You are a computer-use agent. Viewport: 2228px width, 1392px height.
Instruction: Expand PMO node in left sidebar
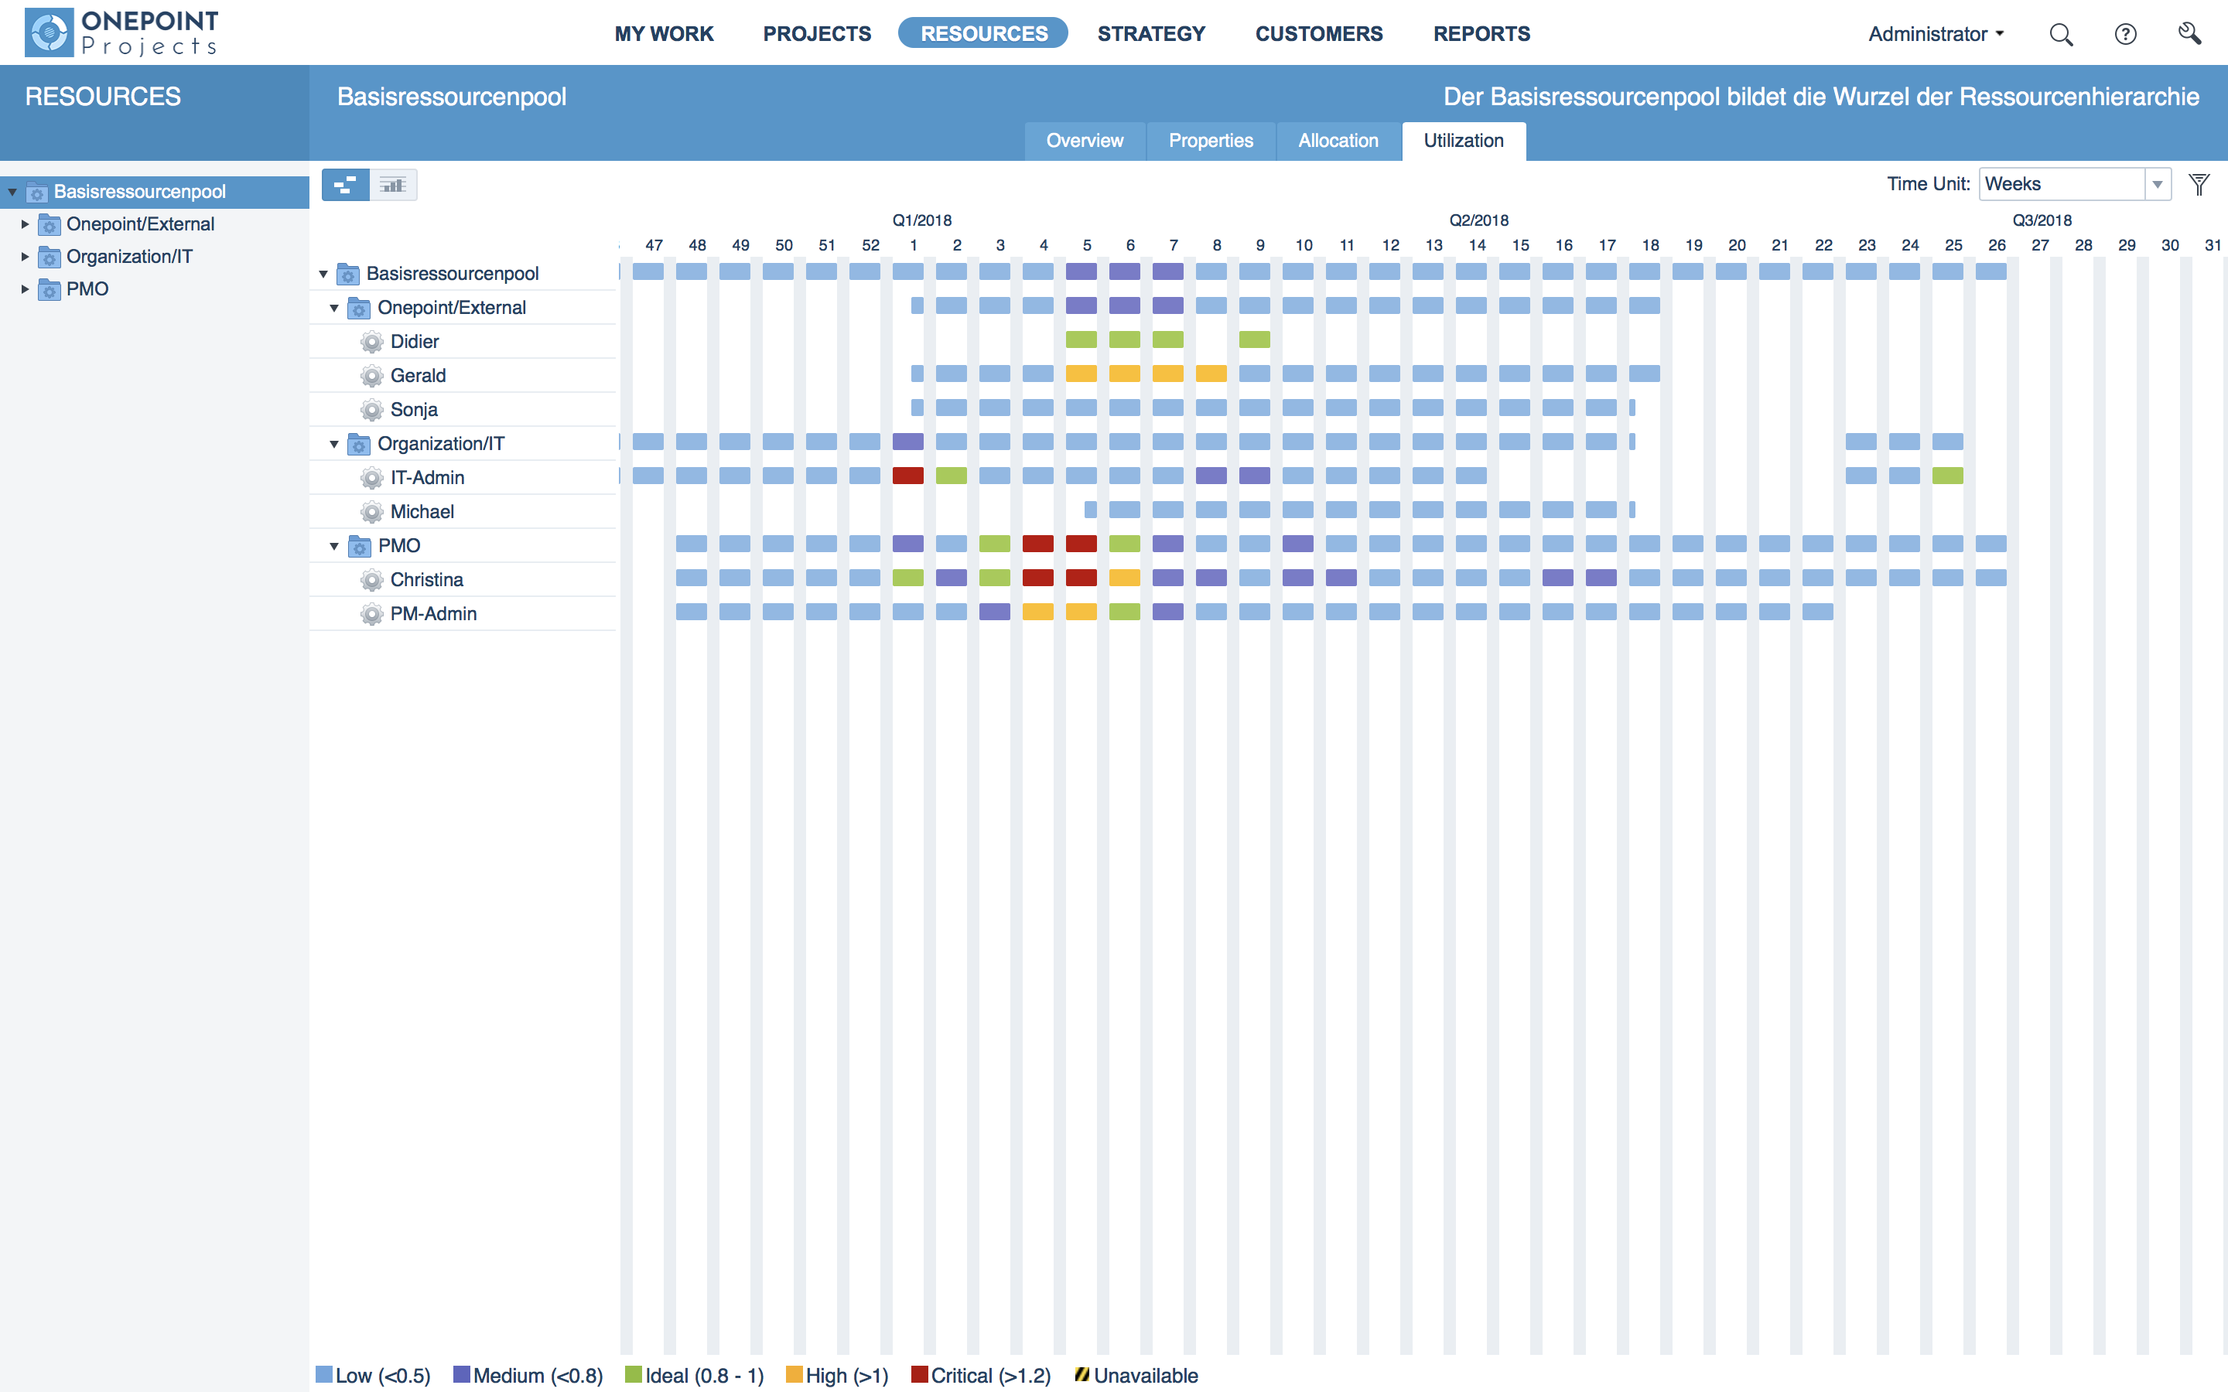(25, 289)
